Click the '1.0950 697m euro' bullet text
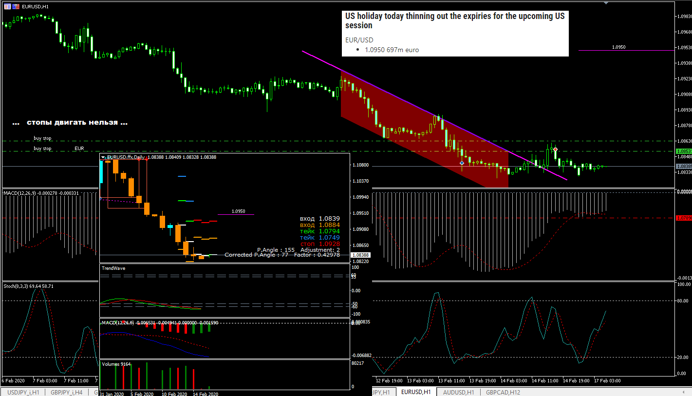Image resolution: width=692 pixels, height=396 pixels. [392, 50]
